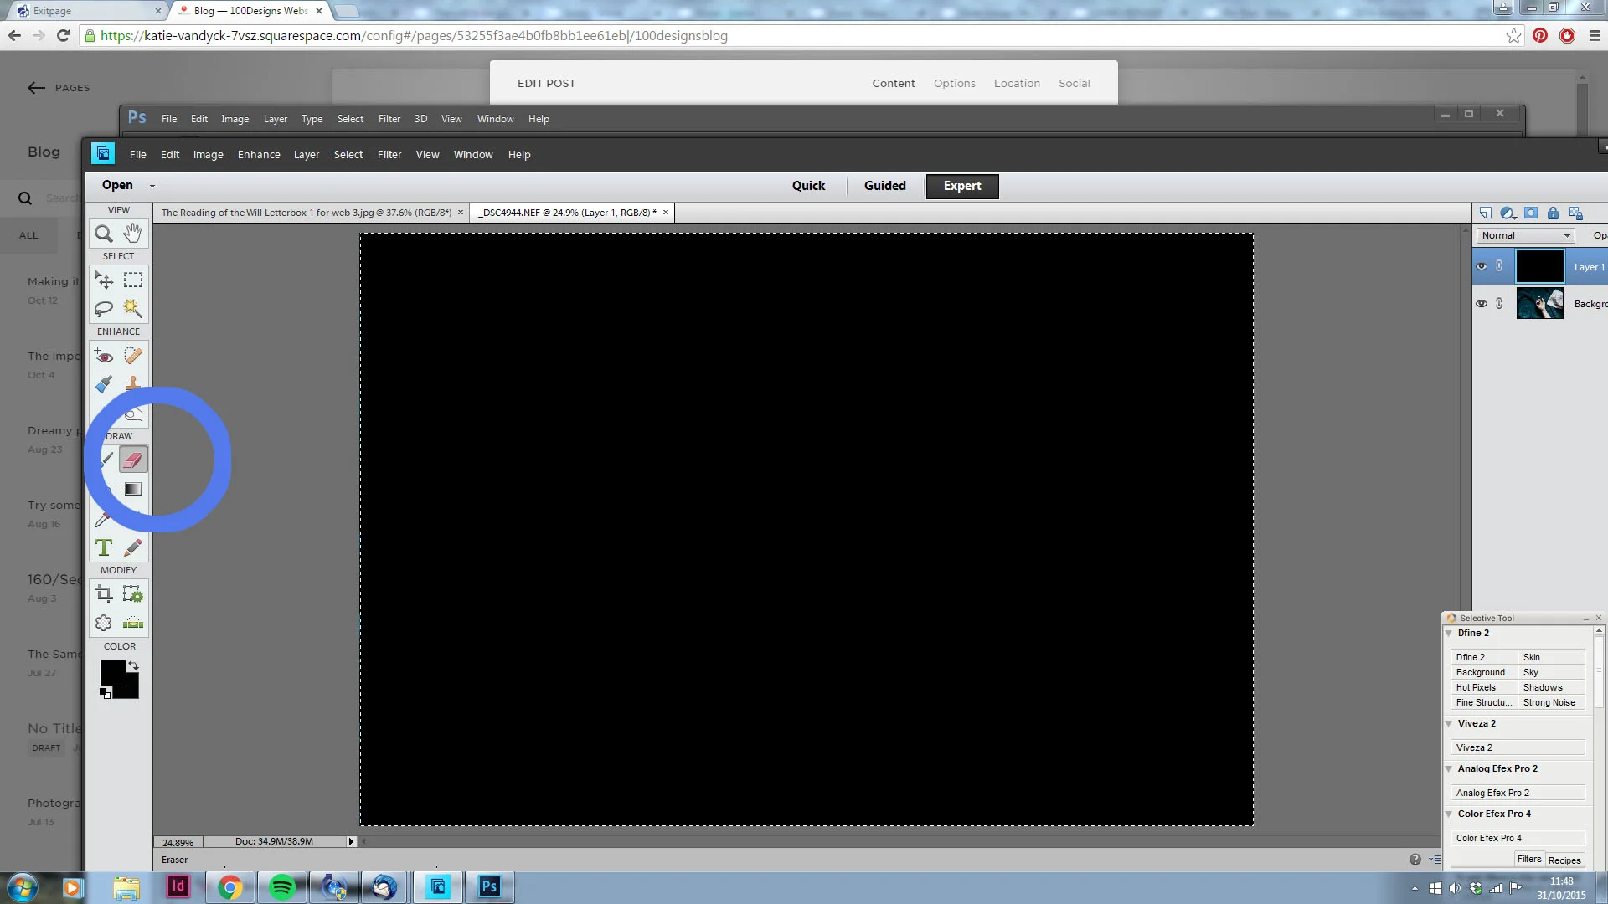Open the Enhance menu
The width and height of the screenshot is (1608, 904).
click(258, 155)
